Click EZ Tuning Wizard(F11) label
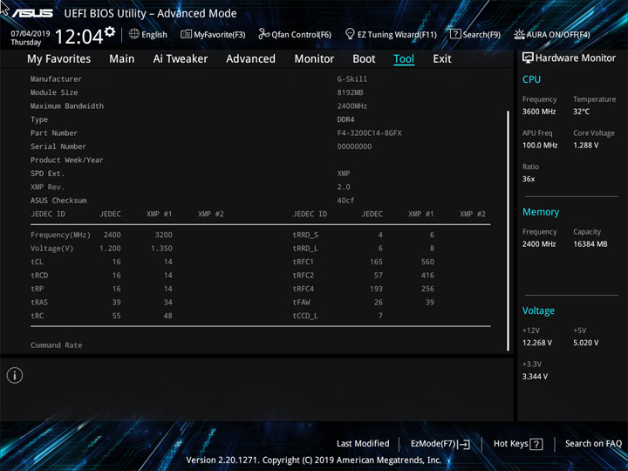The height and width of the screenshot is (471, 628). (397, 35)
